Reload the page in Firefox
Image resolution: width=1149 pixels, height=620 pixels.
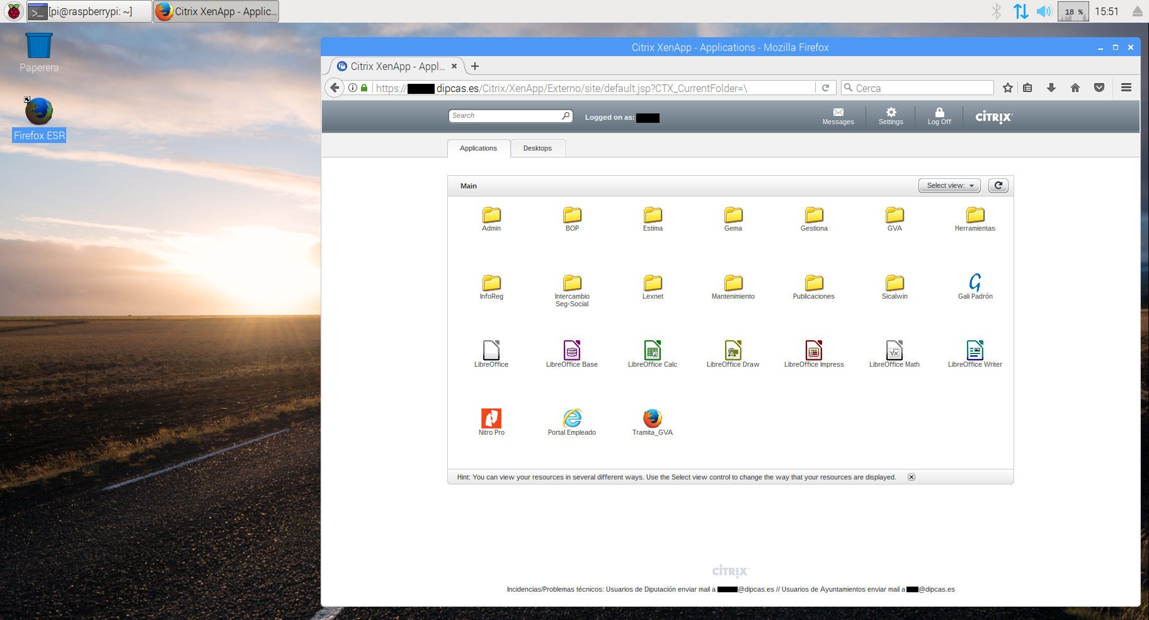click(x=825, y=88)
